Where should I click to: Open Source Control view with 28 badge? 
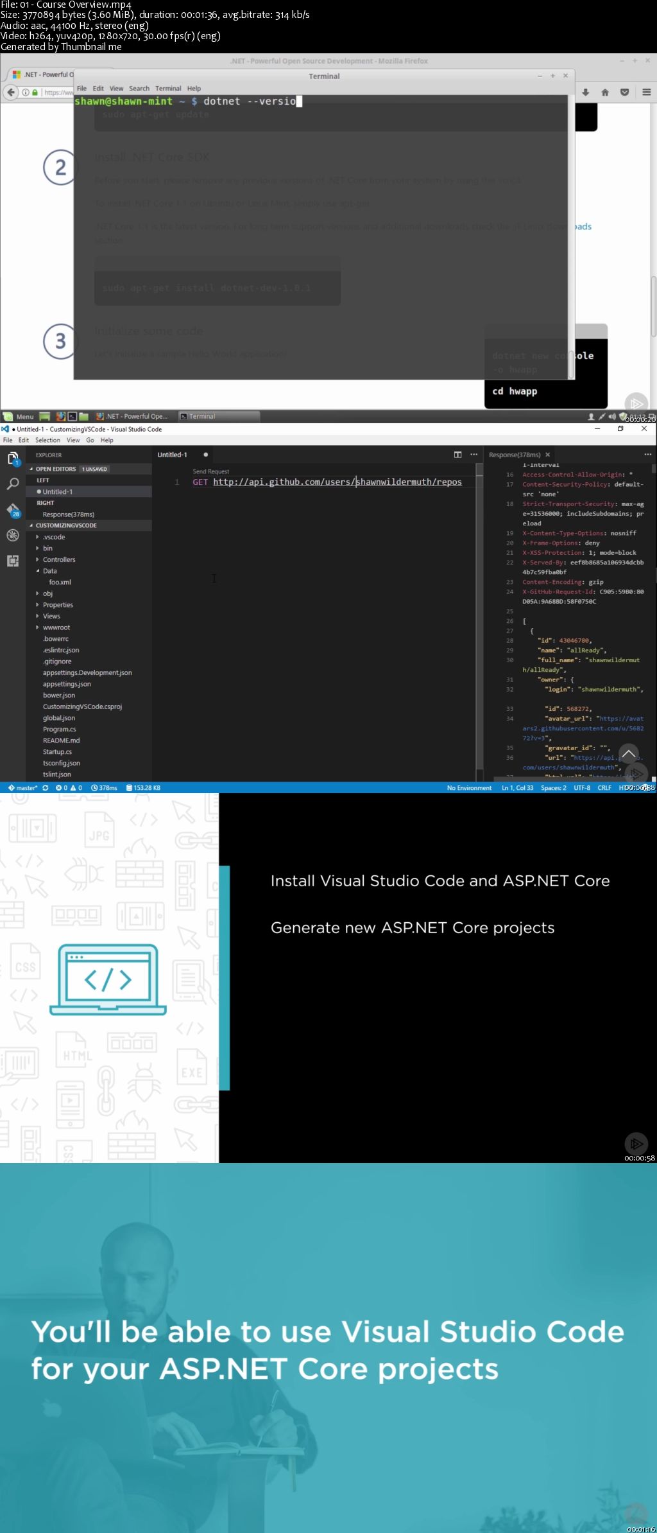[x=13, y=510]
